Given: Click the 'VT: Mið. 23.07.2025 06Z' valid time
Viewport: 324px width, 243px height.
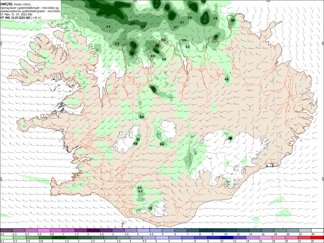Looking at the screenshot, I should coord(16,18).
